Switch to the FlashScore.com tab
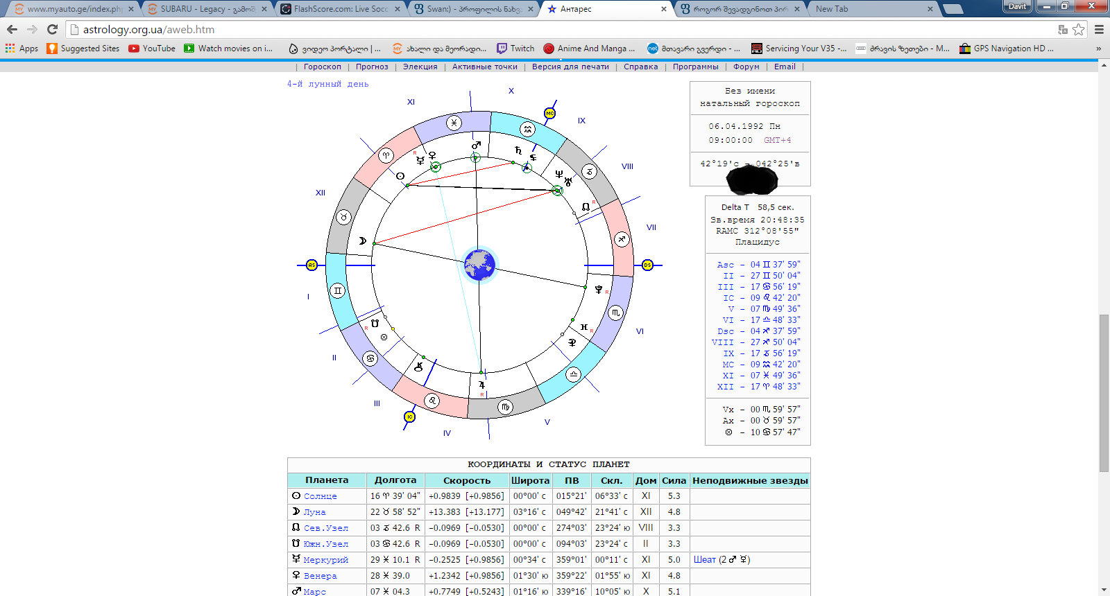The image size is (1110, 596). click(x=340, y=9)
